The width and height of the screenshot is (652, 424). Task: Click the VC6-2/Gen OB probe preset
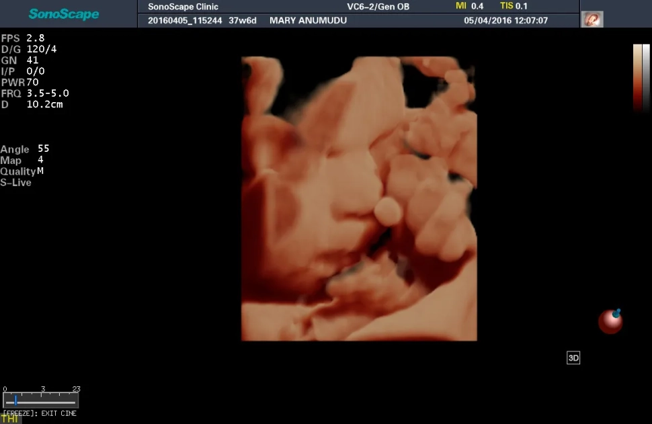click(x=378, y=7)
